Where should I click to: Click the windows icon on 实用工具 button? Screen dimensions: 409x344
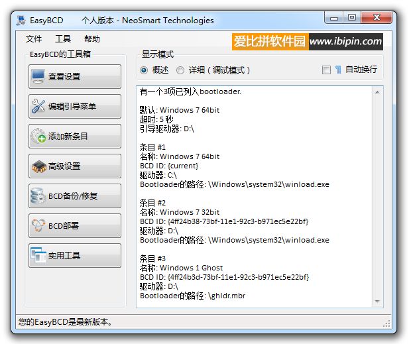[x=38, y=255]
